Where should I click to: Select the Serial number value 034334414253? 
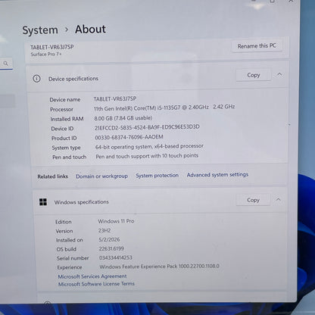coord(116,257)
